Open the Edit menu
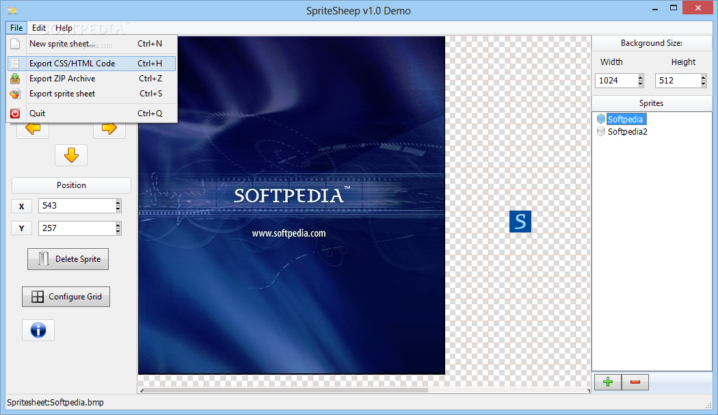Viewport: 718px width, 415px height. point(39,28)
